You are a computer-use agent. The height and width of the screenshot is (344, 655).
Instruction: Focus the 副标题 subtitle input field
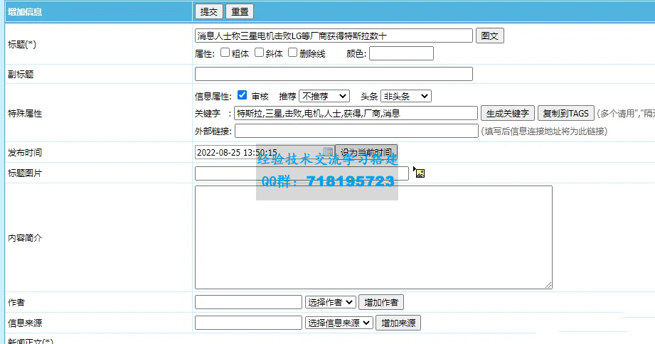(334, 74)
